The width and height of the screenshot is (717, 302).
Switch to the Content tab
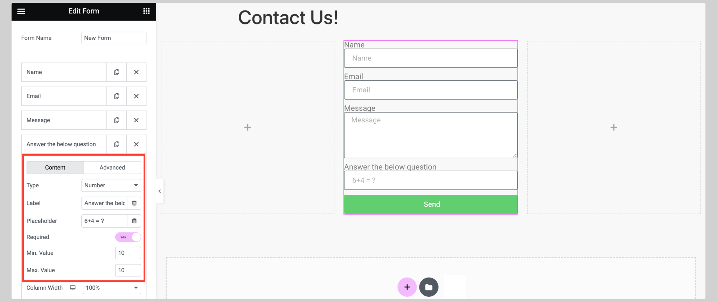coord(55,167)
